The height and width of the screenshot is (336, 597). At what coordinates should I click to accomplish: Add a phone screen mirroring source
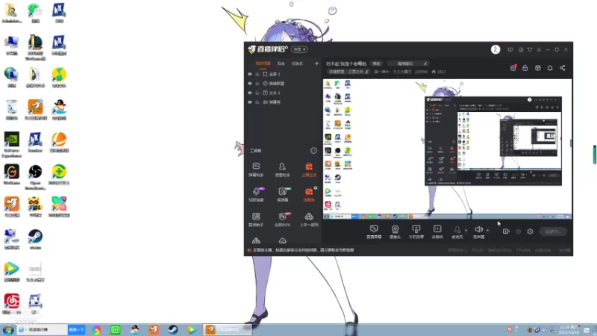point(416,231)
